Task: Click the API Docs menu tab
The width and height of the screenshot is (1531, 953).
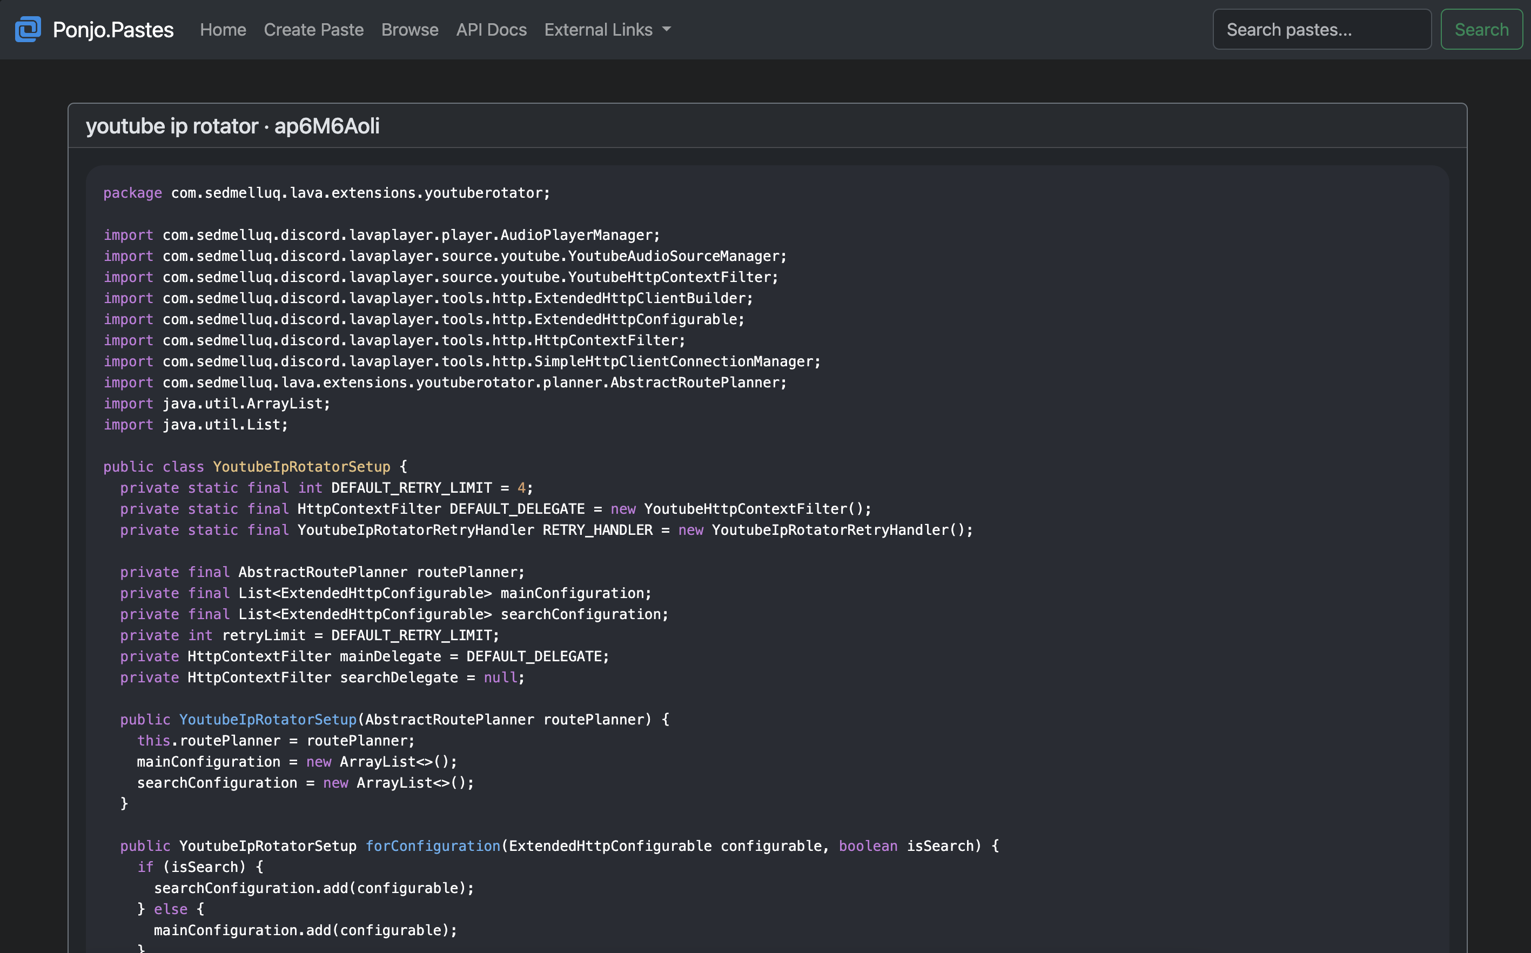Action: pyautogui.click(x=492, y=30)
